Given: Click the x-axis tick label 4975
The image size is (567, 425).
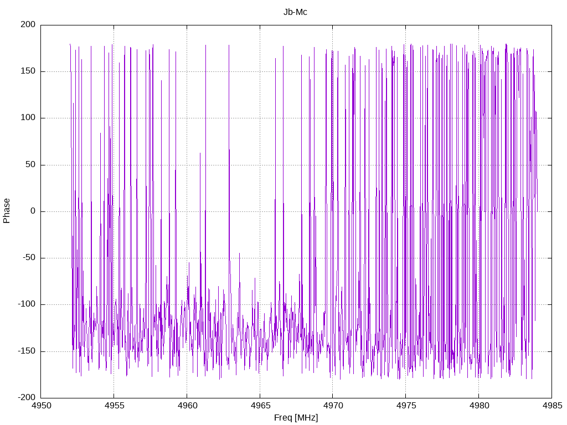Looking at the screenshot, I should [x=406, y=406].
